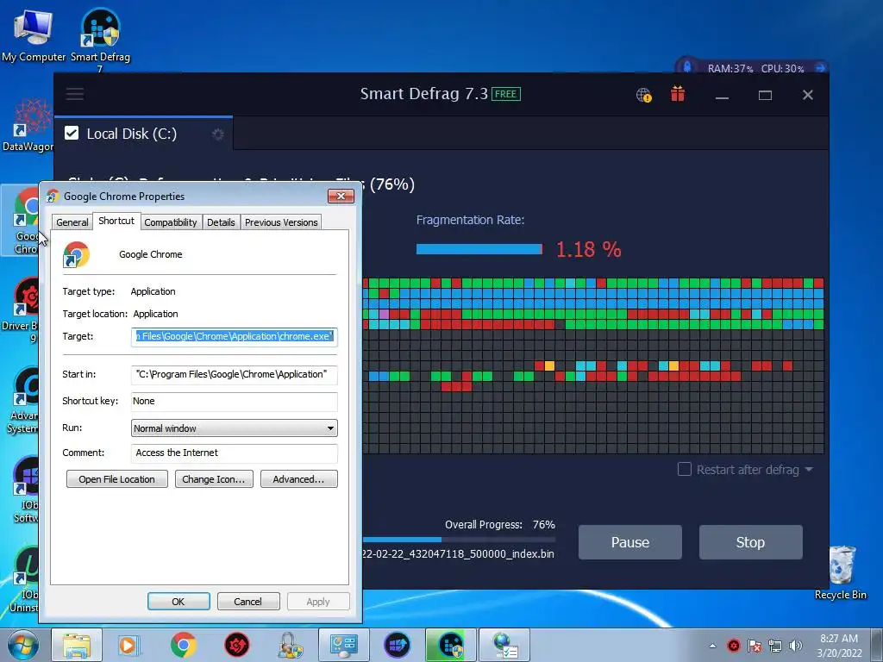Select the Local Disk (C:) tab in Smart Defrag

tap(143, 134)
